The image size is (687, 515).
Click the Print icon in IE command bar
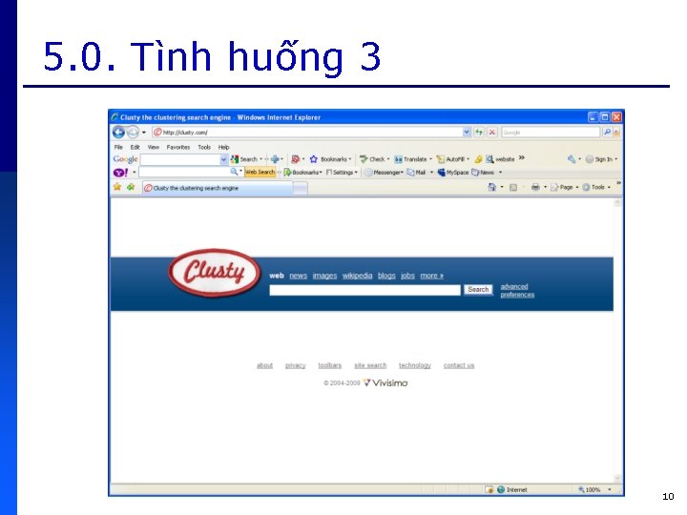point(535,187)
